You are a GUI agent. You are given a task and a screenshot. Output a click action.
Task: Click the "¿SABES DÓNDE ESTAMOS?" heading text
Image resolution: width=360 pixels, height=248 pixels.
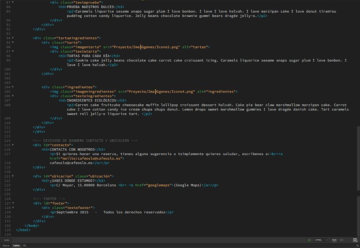(x=72, y=181)
